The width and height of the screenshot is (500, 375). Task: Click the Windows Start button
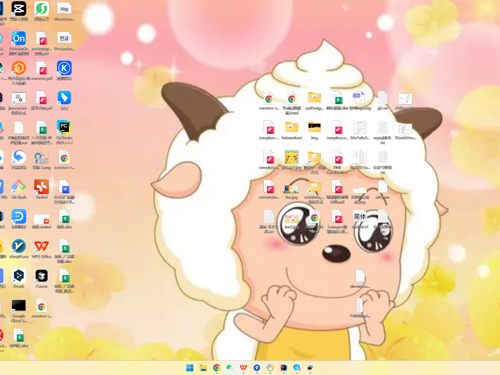pyautogui.click(x=190, y=368)
